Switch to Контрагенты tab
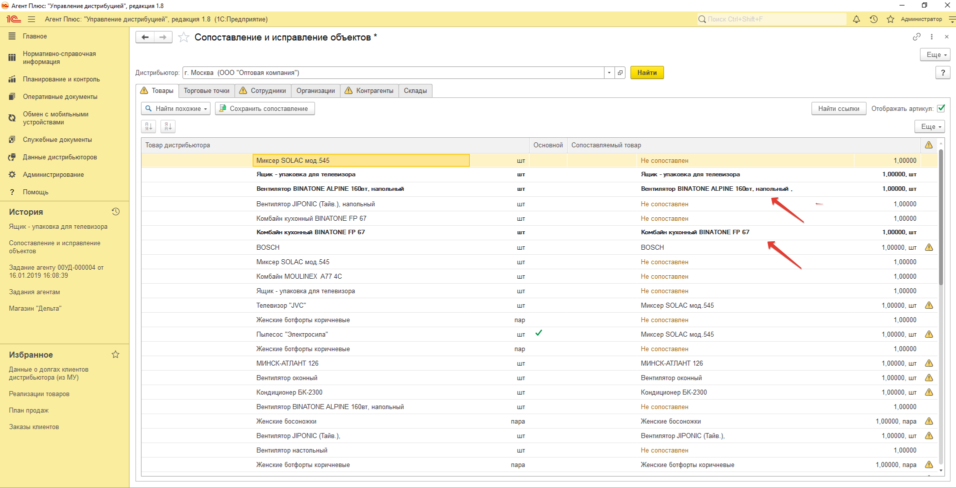 369,90
